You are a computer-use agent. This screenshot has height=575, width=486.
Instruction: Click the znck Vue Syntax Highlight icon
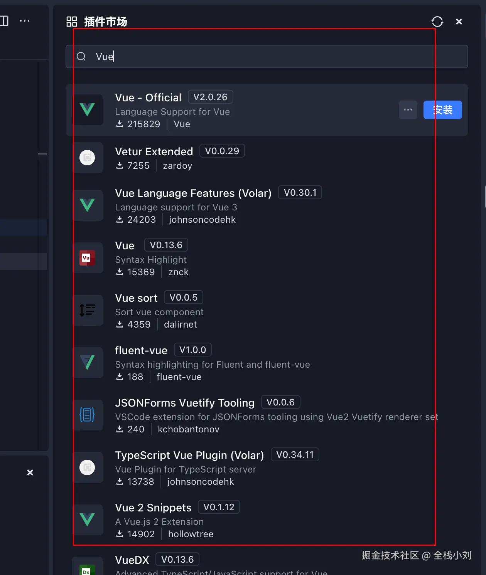point(88,258)
